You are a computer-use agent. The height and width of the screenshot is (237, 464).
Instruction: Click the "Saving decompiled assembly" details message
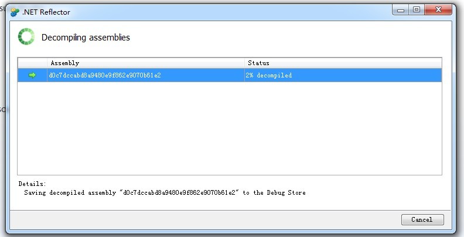click(165, 192)
